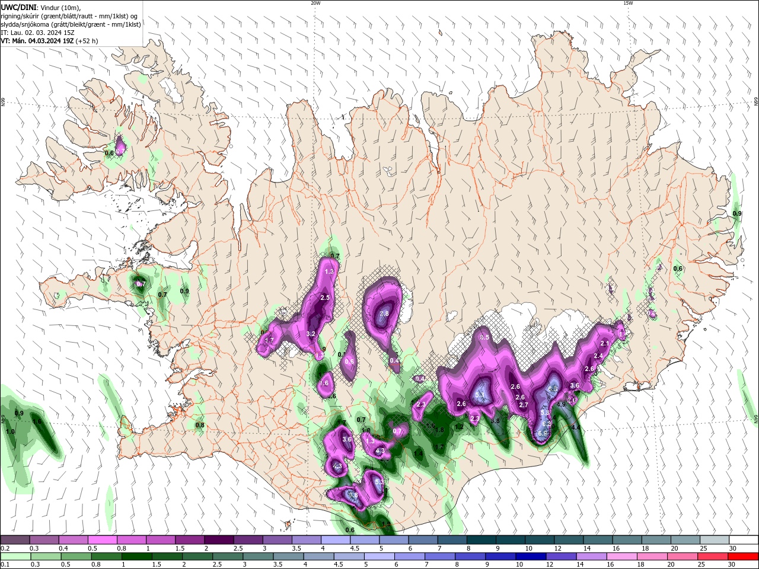Select the 'IT: Lau. 02. 03. 2024 15Z' line
The width and height of the screenshot is (759, 569).
[x=37, y=33]
